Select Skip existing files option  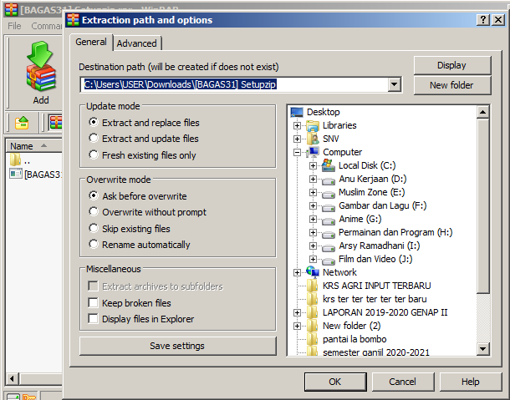coord(94,228)
